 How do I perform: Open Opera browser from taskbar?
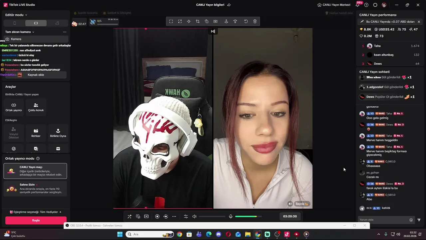click(x=228, y=234)
